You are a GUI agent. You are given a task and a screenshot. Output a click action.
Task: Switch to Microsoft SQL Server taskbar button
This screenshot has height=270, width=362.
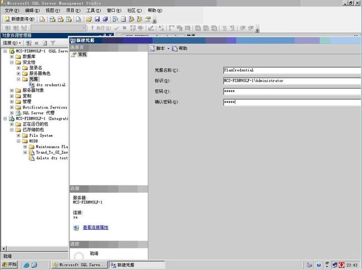80,265
